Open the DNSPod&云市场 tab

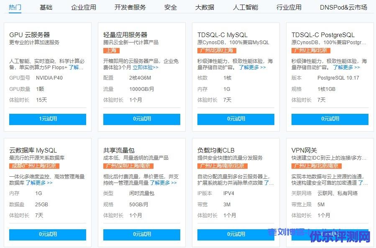(343, 7)
